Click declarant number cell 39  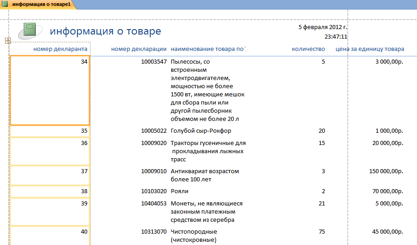click(x=50, y=212)
